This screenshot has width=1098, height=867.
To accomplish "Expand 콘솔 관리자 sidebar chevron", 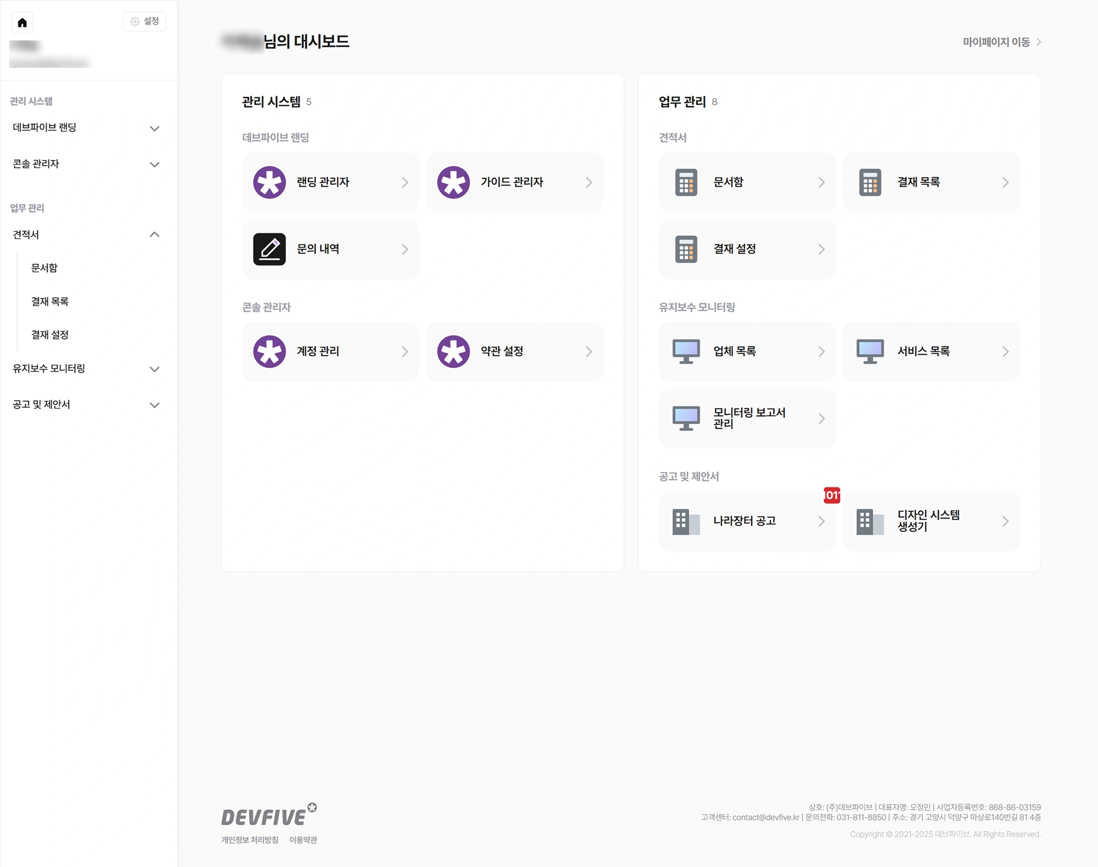I will (x=155, y=165).
